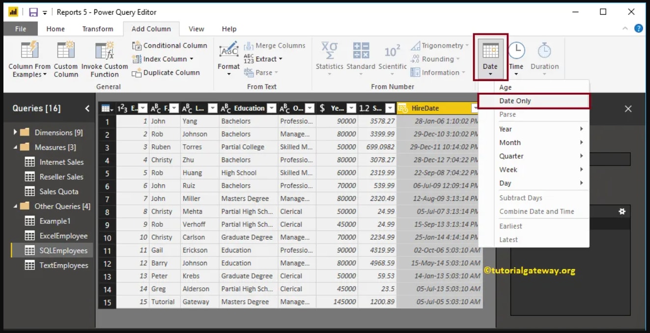Click cell 'Masters Degree' in row 15
Viewport: 650px width, 333px height.
coord(248,302)
